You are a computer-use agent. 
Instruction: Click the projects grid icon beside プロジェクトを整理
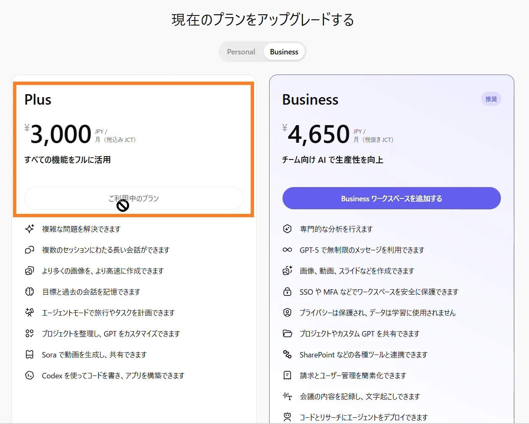(29, 334)
